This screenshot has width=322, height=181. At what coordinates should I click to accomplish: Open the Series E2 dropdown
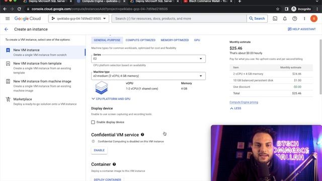click(x=148, y=59)
